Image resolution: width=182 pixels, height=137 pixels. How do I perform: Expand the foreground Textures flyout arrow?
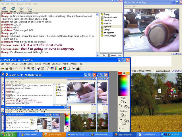pyautogui.click(x=125, y=116)
